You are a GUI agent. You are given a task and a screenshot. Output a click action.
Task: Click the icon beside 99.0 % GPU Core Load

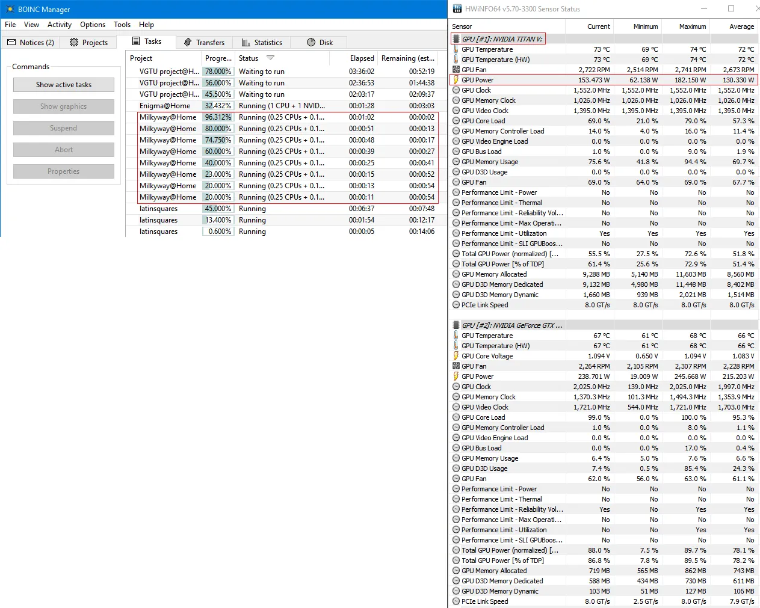[456, 417]
